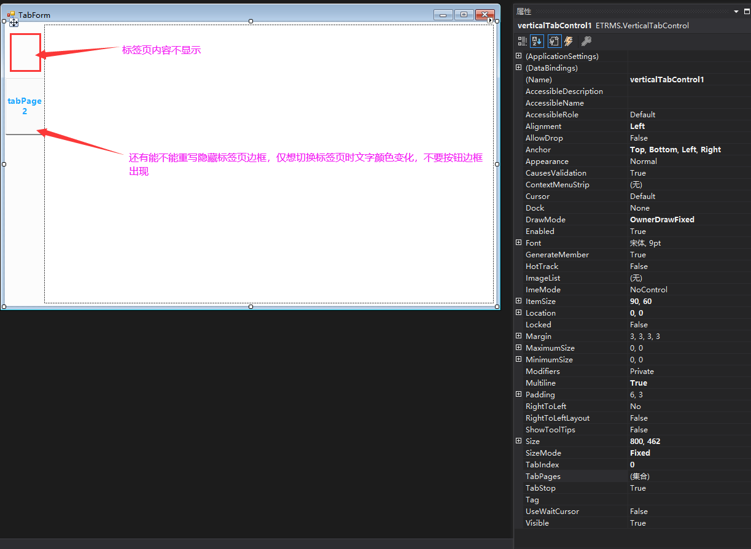Open Properties panel window position dropdown arrow
Viewport: 751px width, 549px height.
coord(737,12)
